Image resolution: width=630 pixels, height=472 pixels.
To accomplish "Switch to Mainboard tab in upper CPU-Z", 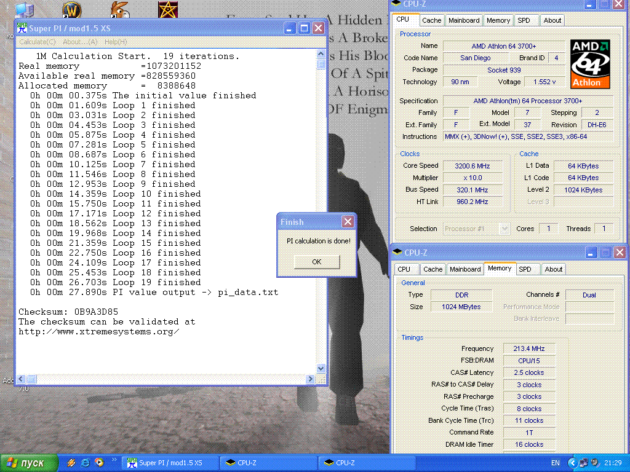I will tap(464, 20).
